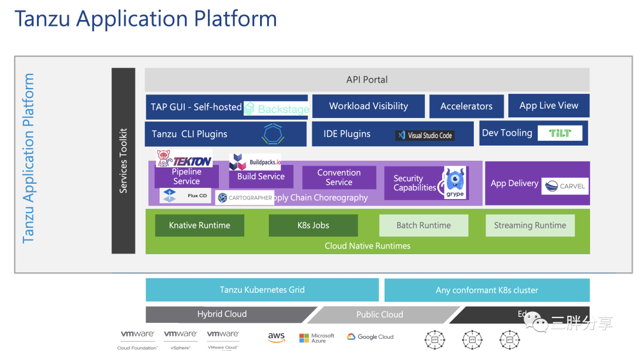This screenshot has width=634, height=351.
Task: Select the Public Cloud segment
Action: [383, 315]
